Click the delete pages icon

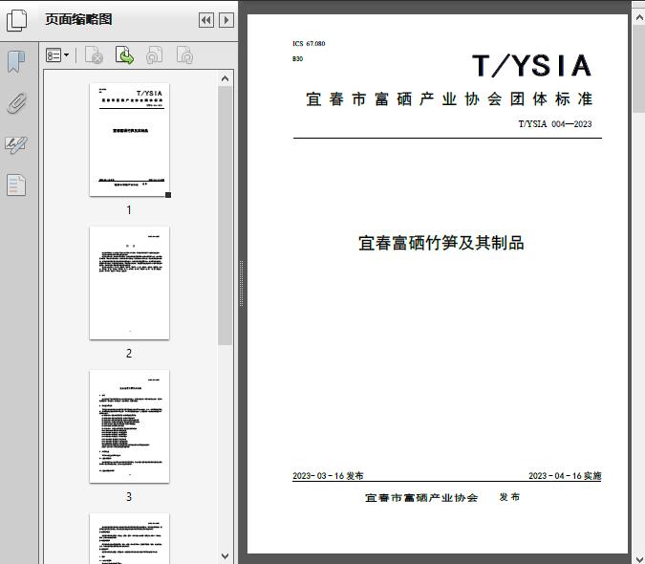[x=94, y=55]
